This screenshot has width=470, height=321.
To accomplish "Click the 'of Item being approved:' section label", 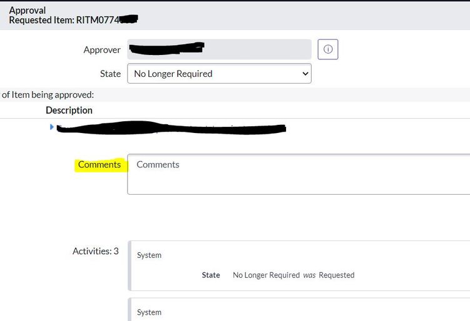I will 48,95.
